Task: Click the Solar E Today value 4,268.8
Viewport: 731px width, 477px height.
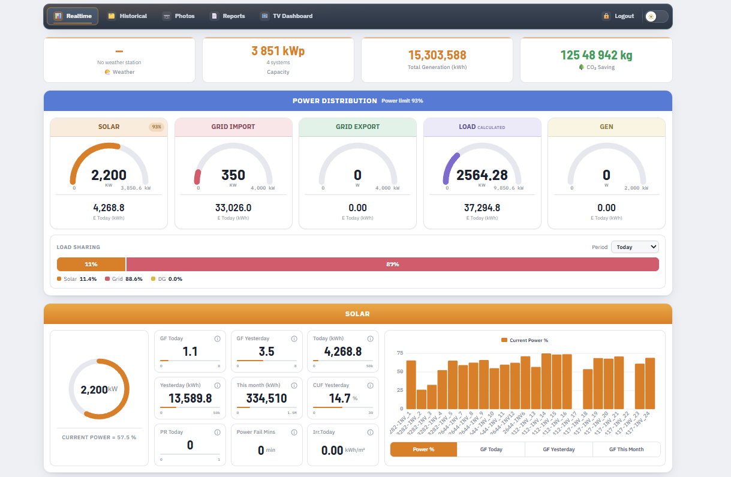Action: coord(109,208)
